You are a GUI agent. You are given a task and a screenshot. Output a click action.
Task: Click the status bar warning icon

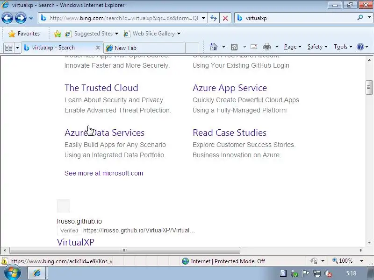4,261
